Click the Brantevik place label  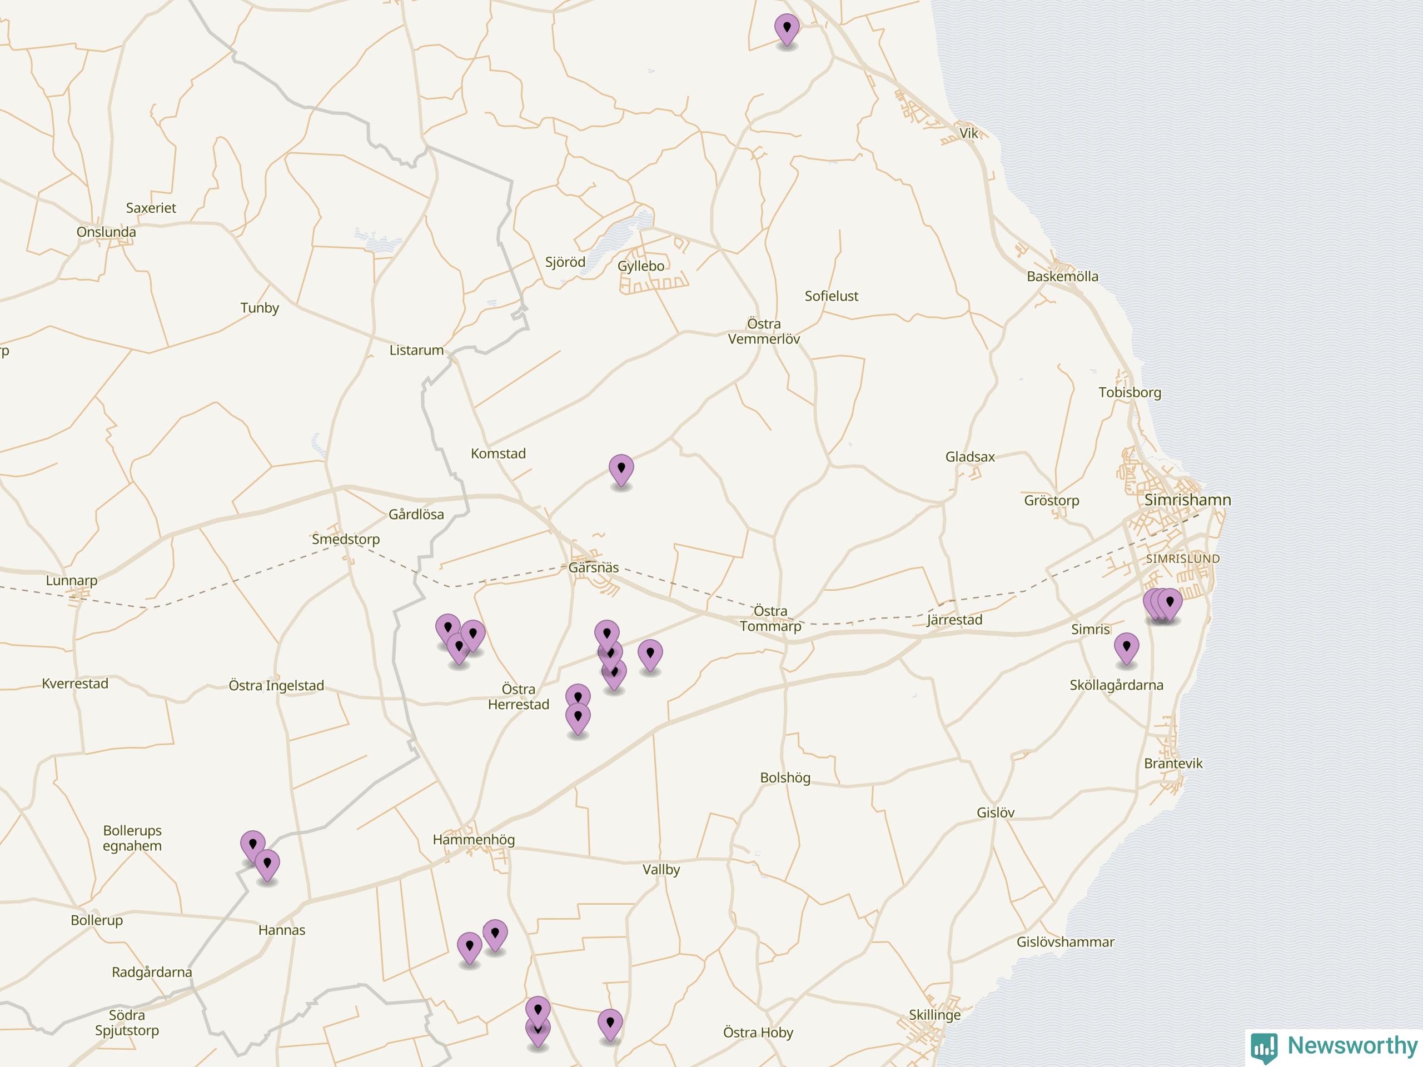pyautogui.click(x=1173, y=764)
